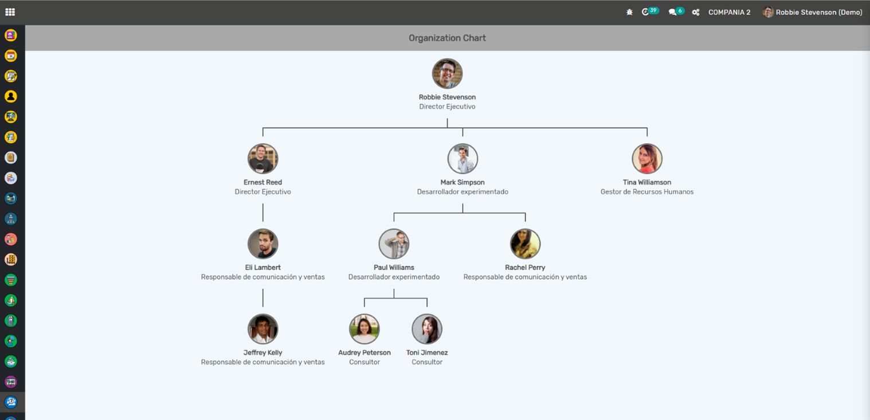This screenshot has width=870, height=420.
Task: Select Audrey Peterson's profile photo
Action: click(x=365, y=329)
